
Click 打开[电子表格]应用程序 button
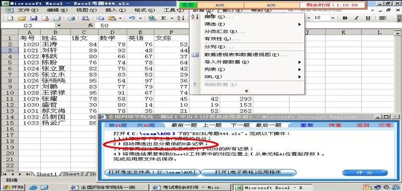(248, 172)
